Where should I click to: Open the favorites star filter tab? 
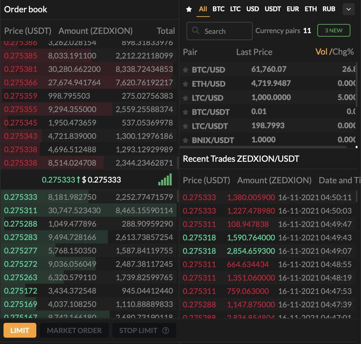[189, 9]
